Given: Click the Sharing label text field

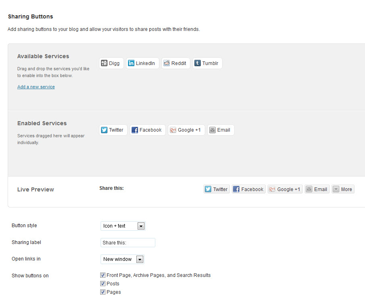Looking at the screenshot, I should tap(128, 243).
